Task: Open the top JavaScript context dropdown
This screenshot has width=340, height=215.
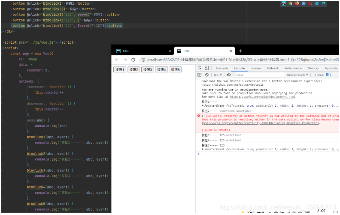Action: [218, 75]
